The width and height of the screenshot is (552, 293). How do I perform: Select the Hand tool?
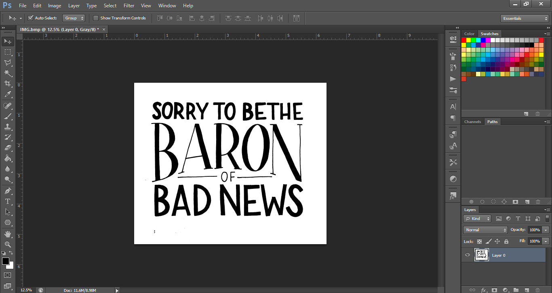click(8, 234)
